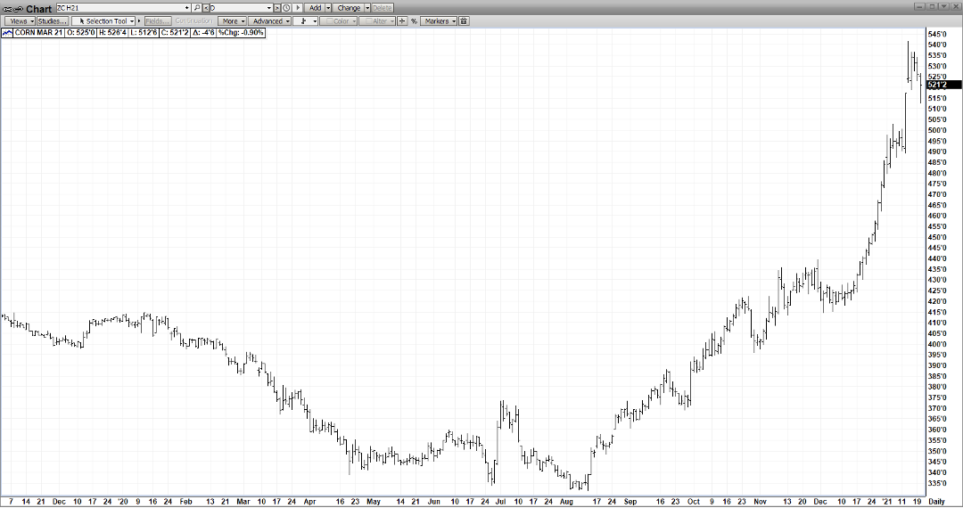Step to the next interval with the right arrow

pyautogui.click(x=277, y=8)
